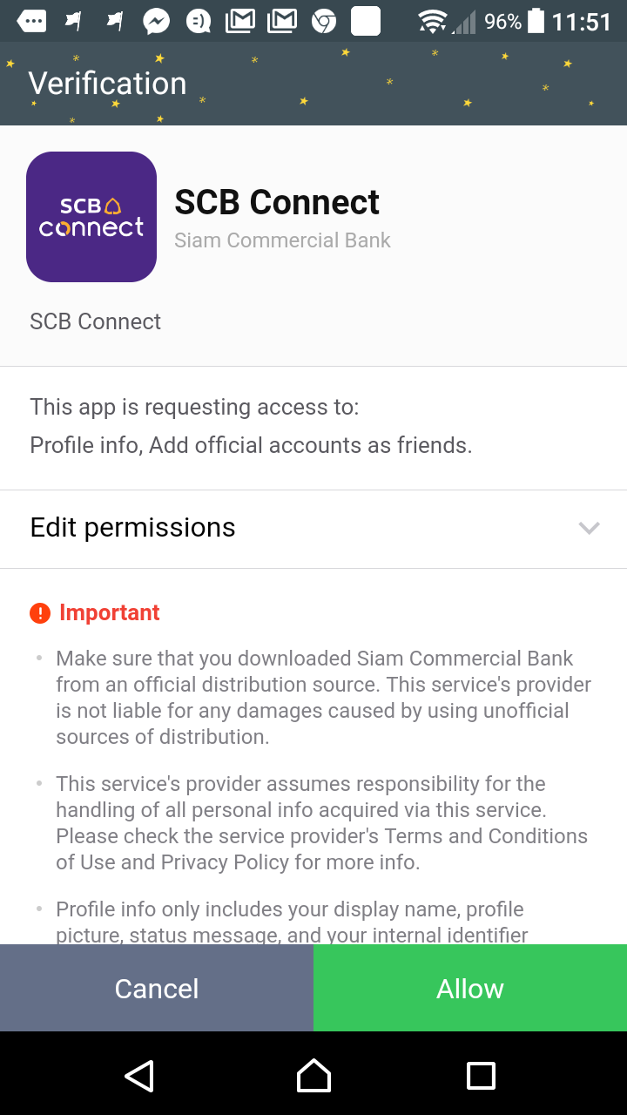The image size is (627, 1115).
Task: Tap the Siam Commercial Bank provider name
Action: coord(282,240)
